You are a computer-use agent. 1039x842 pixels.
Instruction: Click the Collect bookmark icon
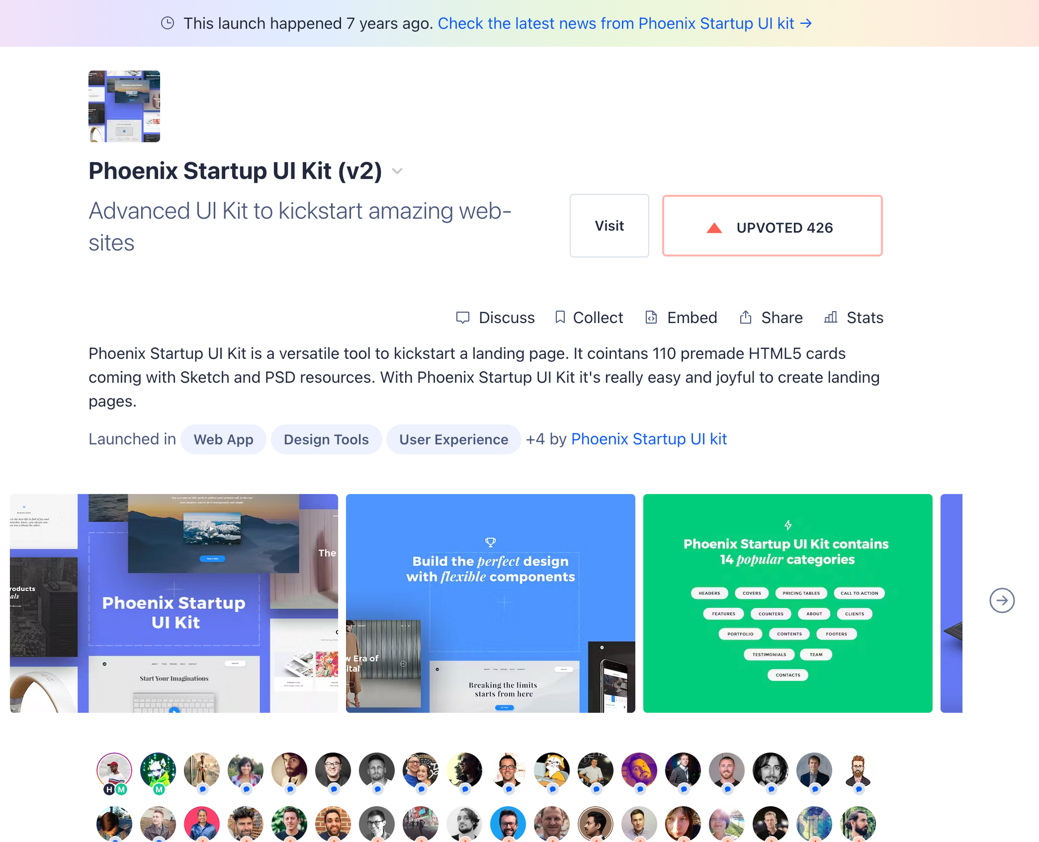click(560, 317)
